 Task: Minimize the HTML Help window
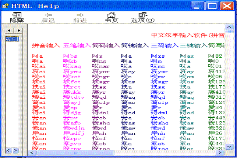click(x=197, y=6)
